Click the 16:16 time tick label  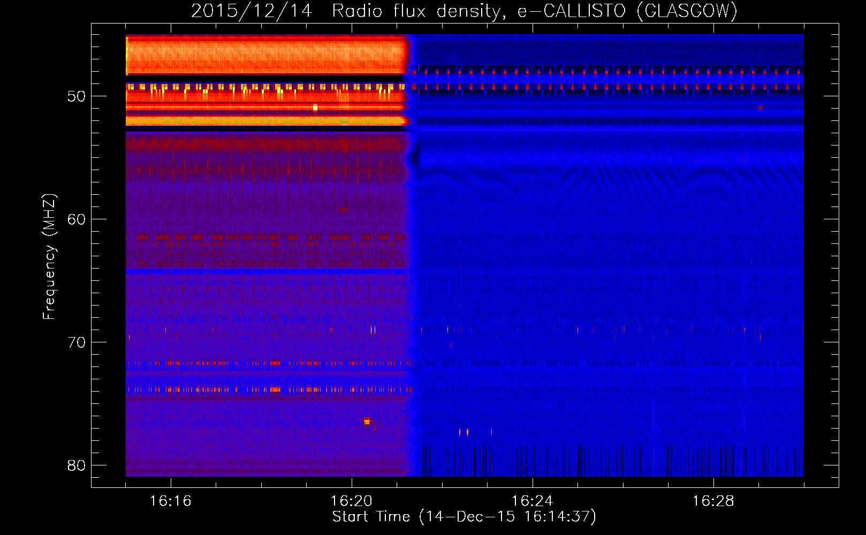tap(171, 501)
